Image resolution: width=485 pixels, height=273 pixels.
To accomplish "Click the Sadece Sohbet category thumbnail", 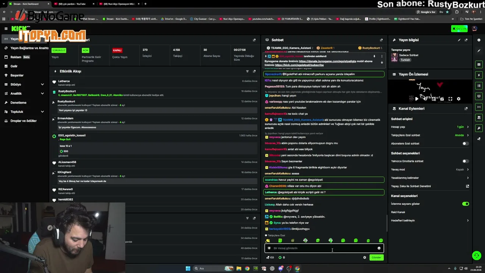I will 394,57.
